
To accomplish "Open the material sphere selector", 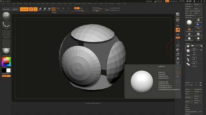I will [x=6, y=52].
